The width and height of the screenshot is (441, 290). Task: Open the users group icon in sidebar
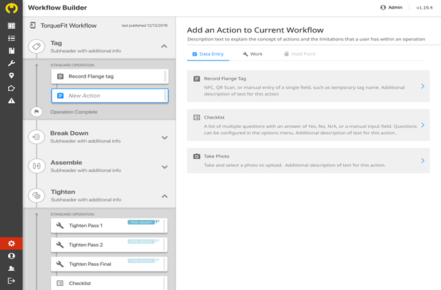[11, 269]
